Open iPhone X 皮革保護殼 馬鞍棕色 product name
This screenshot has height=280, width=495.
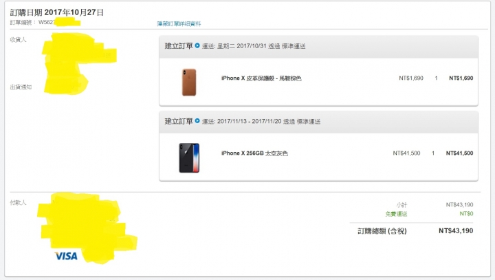click(261, 78)
